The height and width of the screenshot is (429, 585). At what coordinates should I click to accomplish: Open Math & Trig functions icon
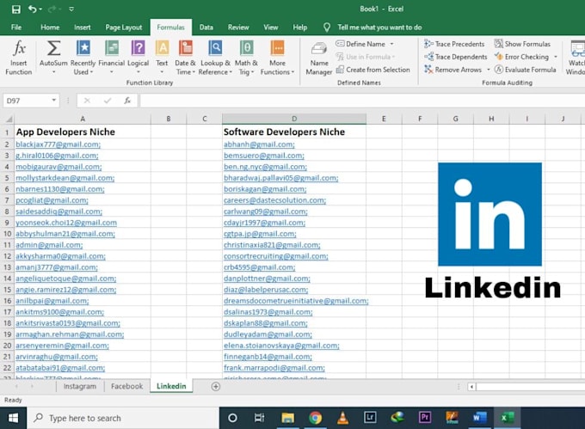click(x=246, y=48)
